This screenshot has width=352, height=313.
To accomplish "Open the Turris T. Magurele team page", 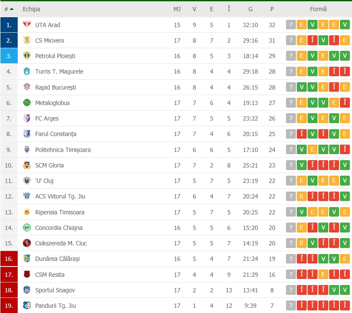I will (59, 71).
